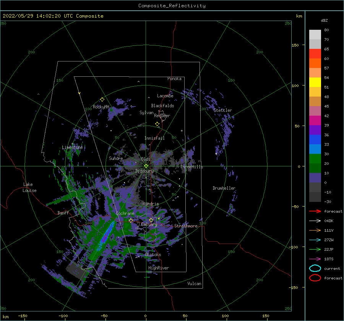Click the light blue swatch between 33 and 30 dBZ
Screen dimensions: 344x321
point(315,149)
